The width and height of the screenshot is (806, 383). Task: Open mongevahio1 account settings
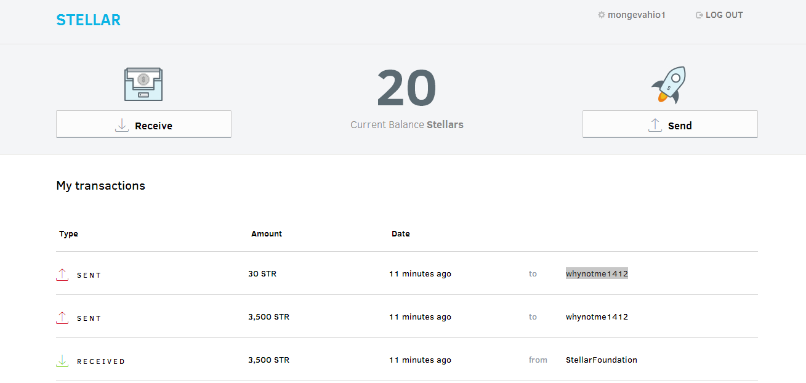point(637,15)
